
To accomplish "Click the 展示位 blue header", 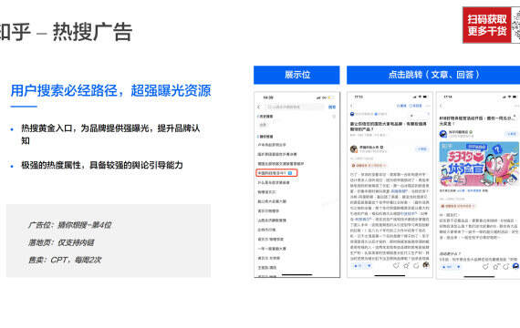I will 296,75.
